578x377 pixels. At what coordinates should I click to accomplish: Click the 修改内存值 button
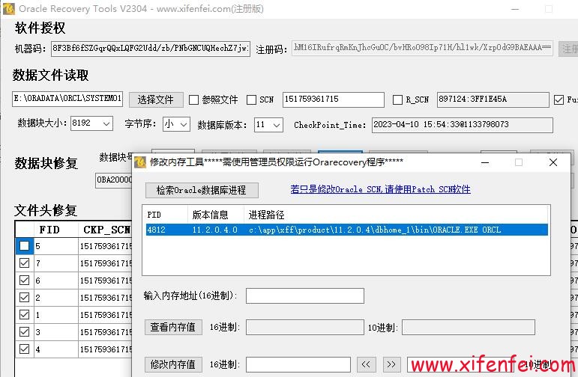(173, 364)
